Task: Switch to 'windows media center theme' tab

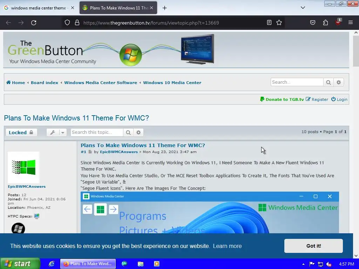Action: pyautogui.click(x=38, y=8)
